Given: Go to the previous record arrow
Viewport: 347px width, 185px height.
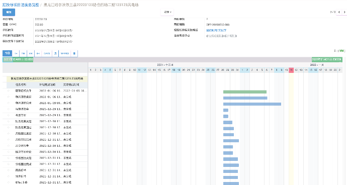Looking at the screenshot, I should (x=339, y=12).
